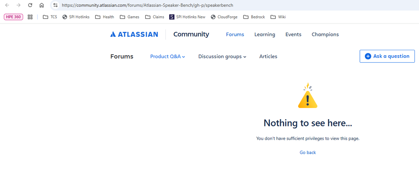The width and height of the screenshot is (419, 169).
Task: Open the Health bookmarks folder
Action: [105, 17]
